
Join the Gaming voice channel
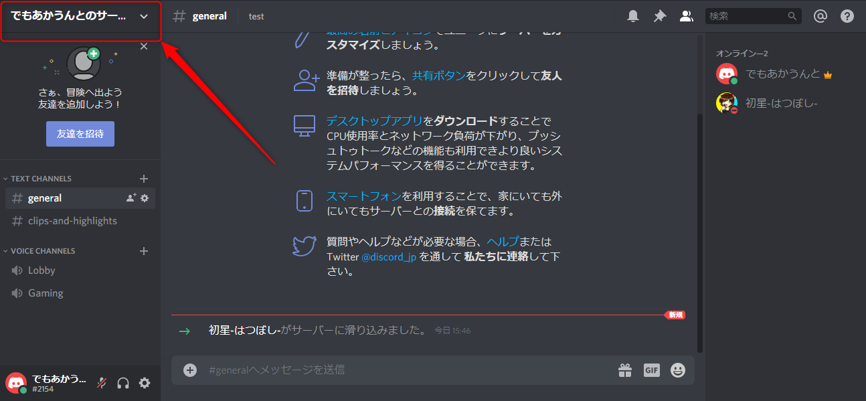pos(80,293)
